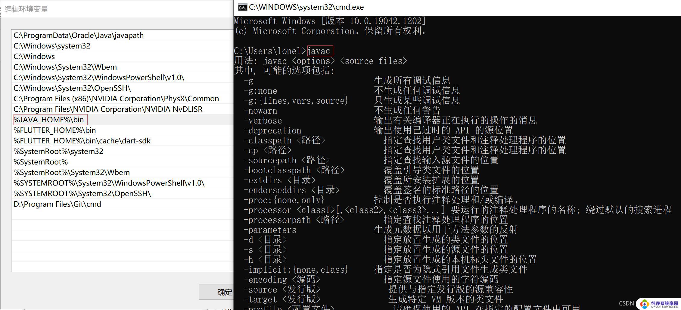This screenshot has width=681, height=310.
Task: Click the -nowarn option in cmd output
Action: point(260,111)
